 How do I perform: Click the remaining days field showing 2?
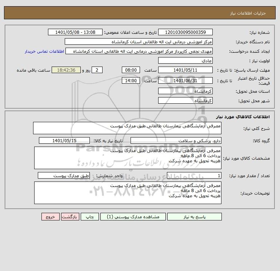(x=97, y=70)
